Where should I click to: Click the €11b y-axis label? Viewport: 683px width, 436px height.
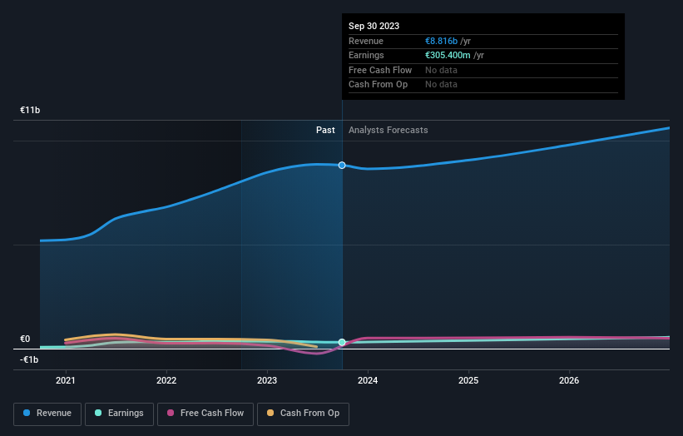click(30, 110)
